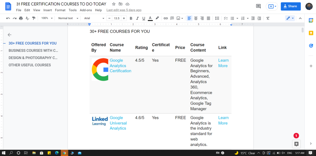The image size is (316, 156).
Task: Open the Google Tasks side panel
Action: coord(311,46)
